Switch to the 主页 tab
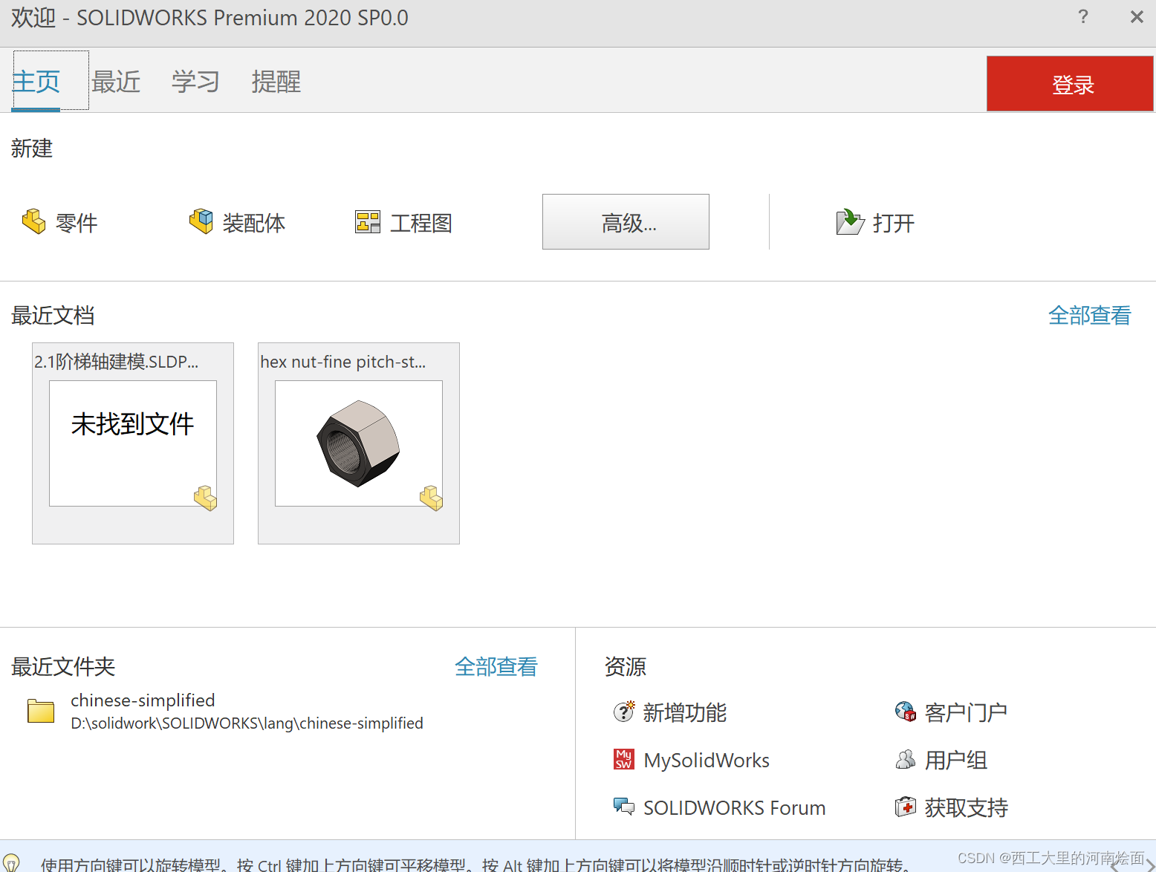 click(x=36, y=81)
